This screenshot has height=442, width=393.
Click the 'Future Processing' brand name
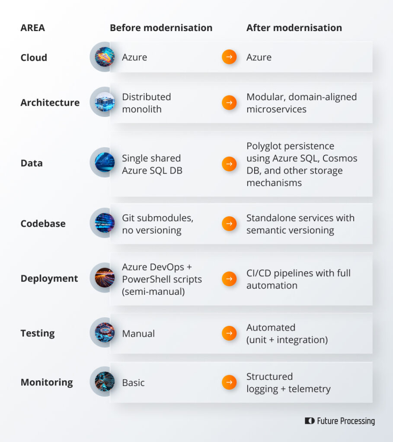point(346,421)
